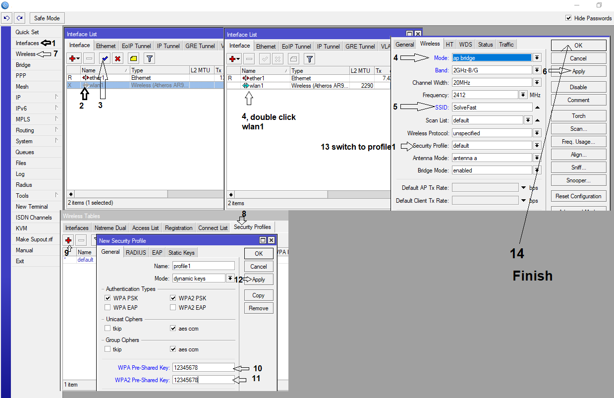Enable tkip under Group Ciphers
614x398 pixels.
pos(108,349)
